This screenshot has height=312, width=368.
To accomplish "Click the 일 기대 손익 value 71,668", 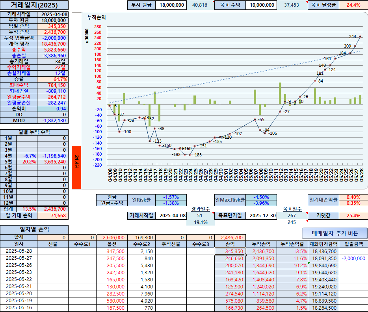I will [53, 216].
